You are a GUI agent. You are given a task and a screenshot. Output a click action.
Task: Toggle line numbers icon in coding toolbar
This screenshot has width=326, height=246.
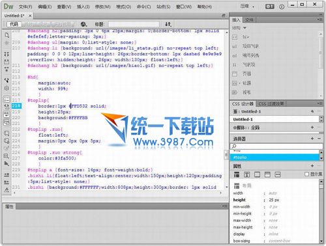(7, 100)
